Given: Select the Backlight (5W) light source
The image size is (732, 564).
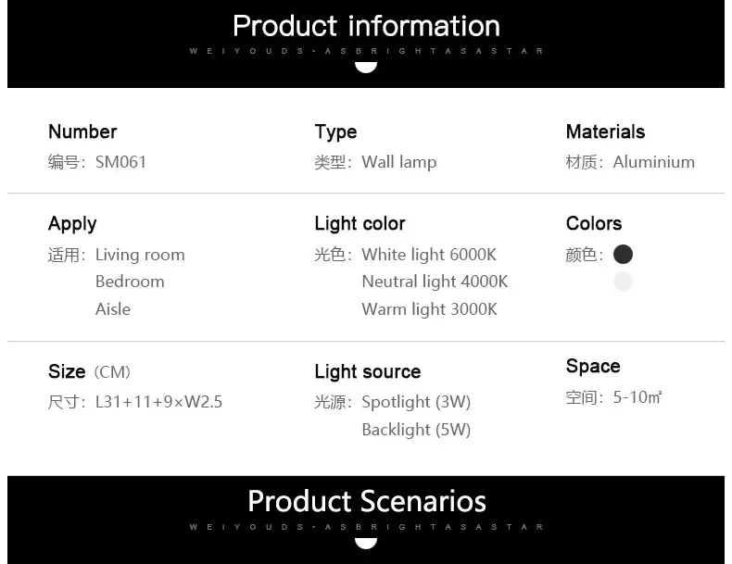Looking at the screenshot, I should pos(416,430).
